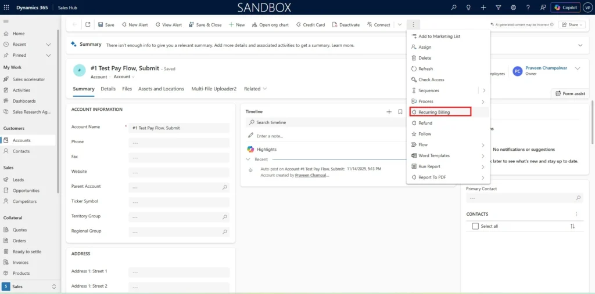Open the Share dropdown button
This screenshot has height=294, width=595.
(572, 24)
